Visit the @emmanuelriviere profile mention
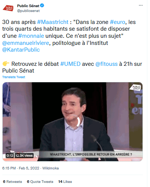Viewport: 150px width, 187px height. [25, 43]
